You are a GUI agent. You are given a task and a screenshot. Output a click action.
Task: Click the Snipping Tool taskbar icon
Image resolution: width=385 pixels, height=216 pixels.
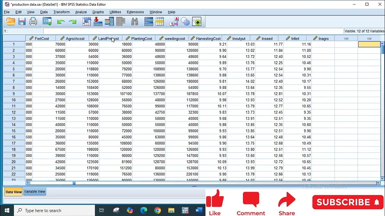click(116, 210)
